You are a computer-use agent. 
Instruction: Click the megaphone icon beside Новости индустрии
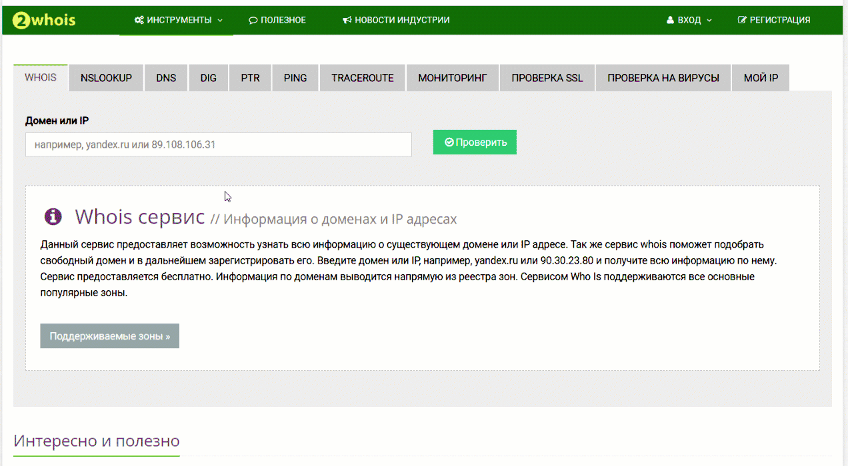point(347,20)
